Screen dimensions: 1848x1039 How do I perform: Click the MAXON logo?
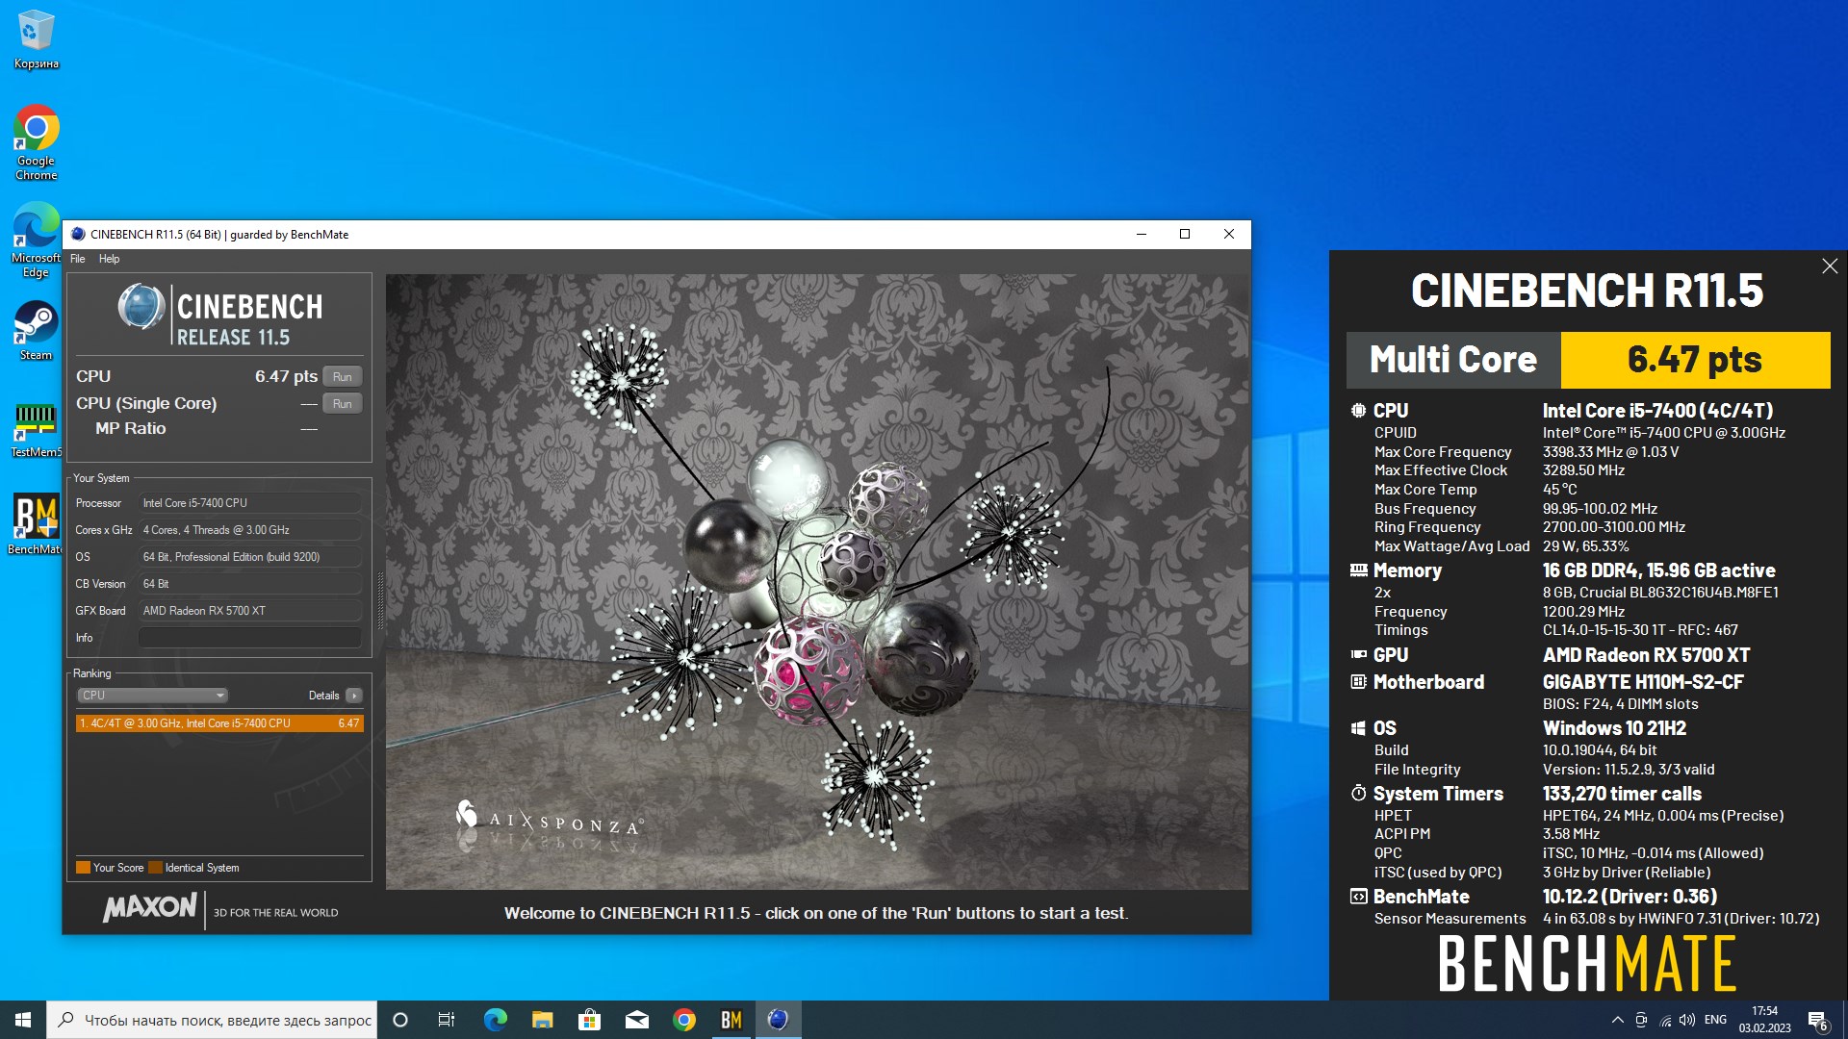(x=150, y=907)
